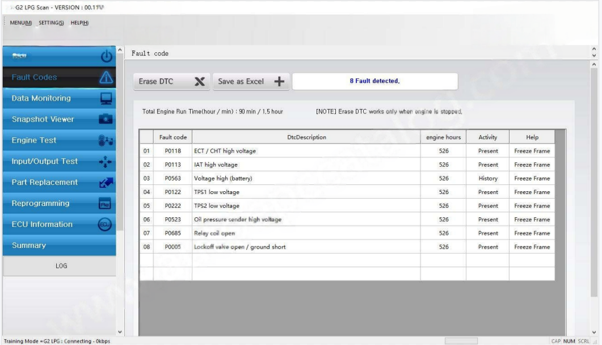This screenshot has height=345, width=602.
Task: Click the power icon in sidebar top
Action: [106, 57]
